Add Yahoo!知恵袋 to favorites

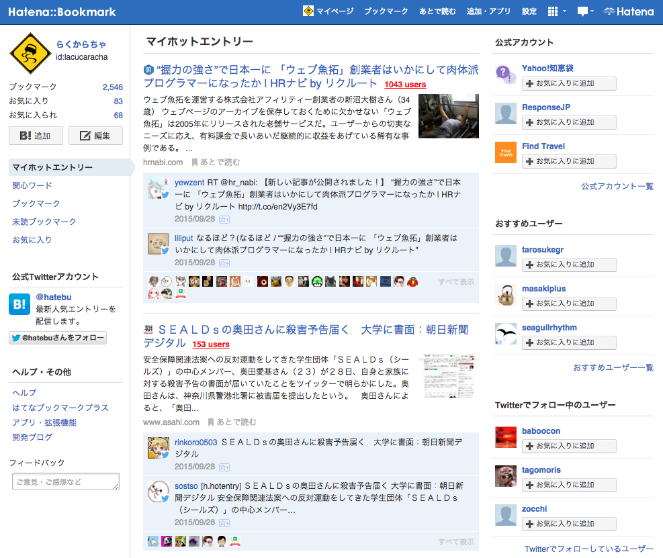point(569,84)
